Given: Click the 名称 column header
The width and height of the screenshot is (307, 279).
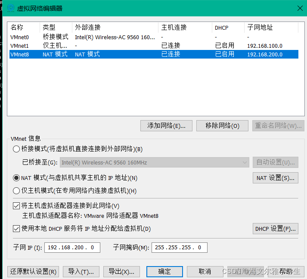Looking at the screenshot, I should (x=24, y=28).
